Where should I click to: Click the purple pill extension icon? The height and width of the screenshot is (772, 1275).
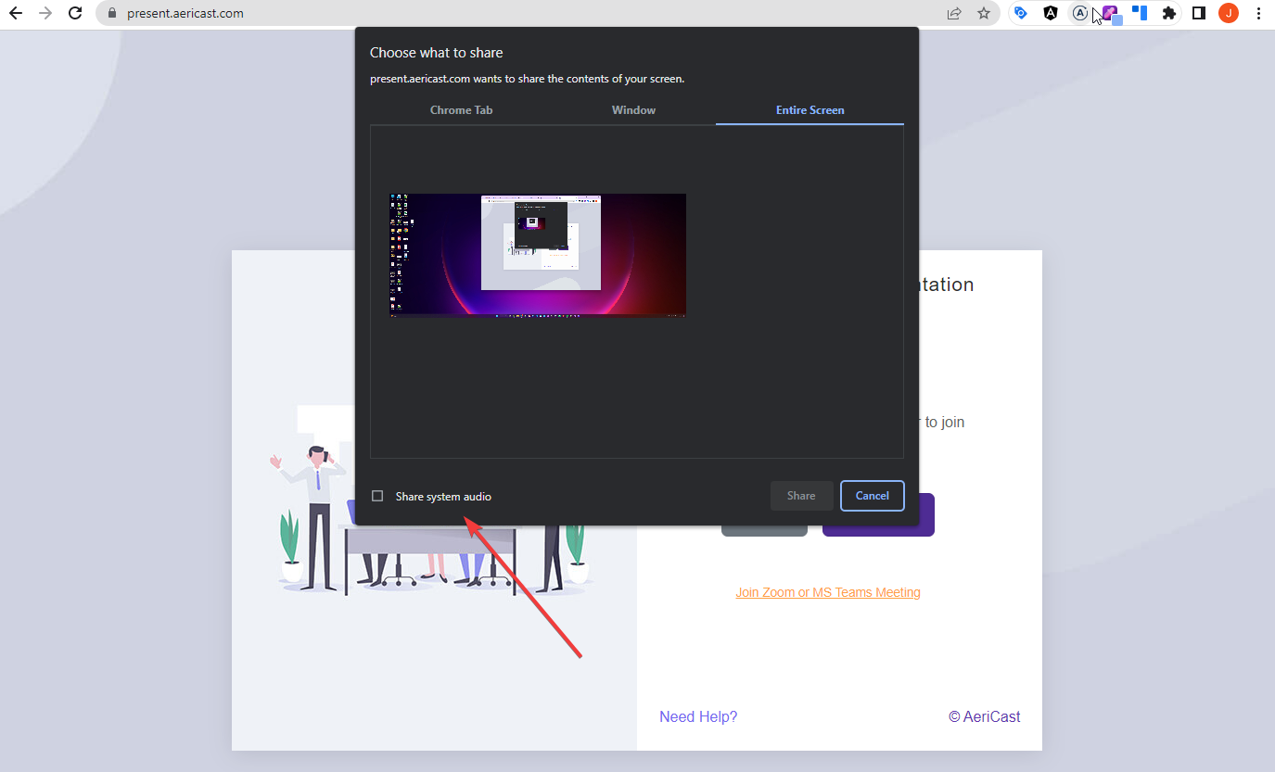[1109, 13]
